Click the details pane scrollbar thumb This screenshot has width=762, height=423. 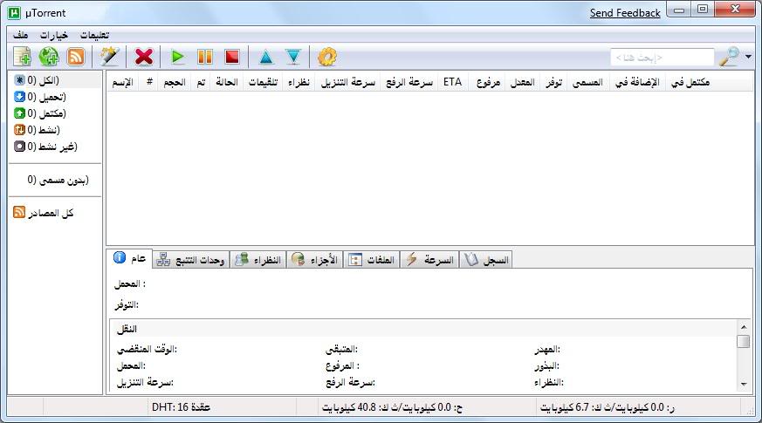pos(744,341)
